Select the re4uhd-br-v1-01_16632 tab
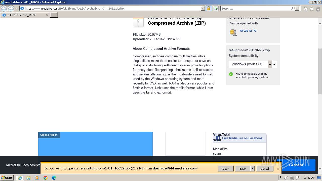322x181 pixels. [x=25, y=15]
